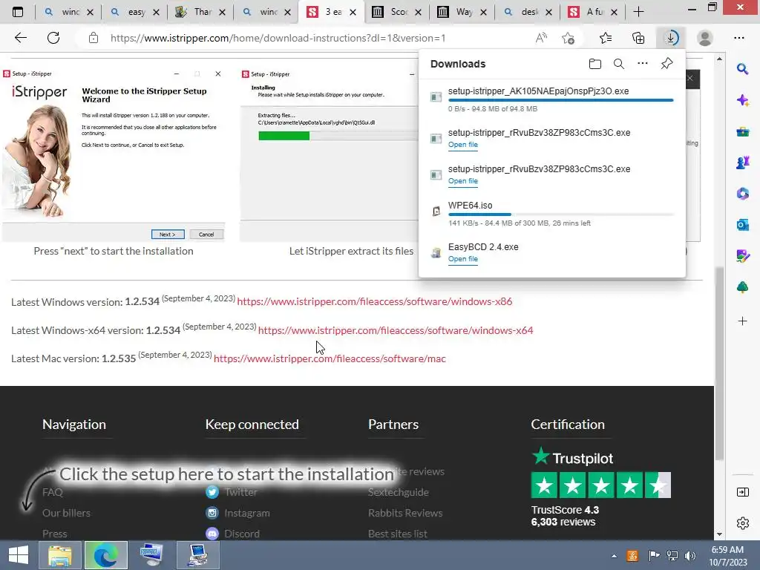The width and height of the screenshot is (760, 570).
Task: Select setup-istripper_AK105NAEpajOnspPjz3O.exe file name
Action: click(x=539, y=91)
